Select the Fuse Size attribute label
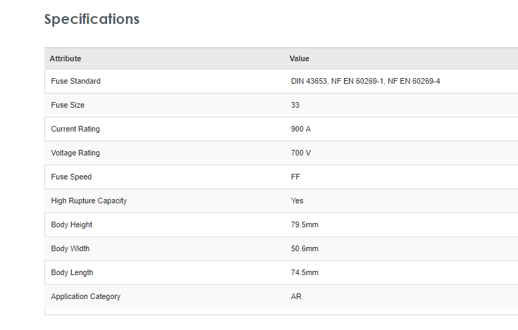The height and width of the screenshot is (330, 518). pyautogui.click(x=68, y=106)
